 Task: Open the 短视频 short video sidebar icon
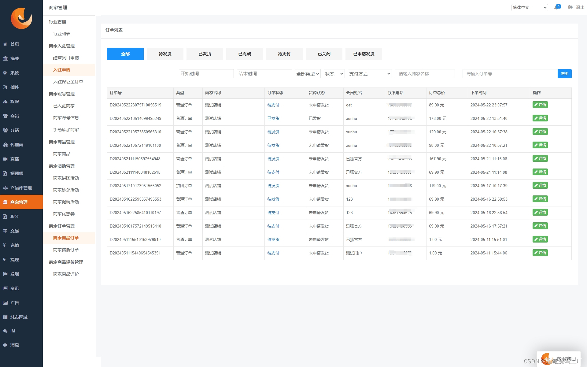[x=5, y=173]
